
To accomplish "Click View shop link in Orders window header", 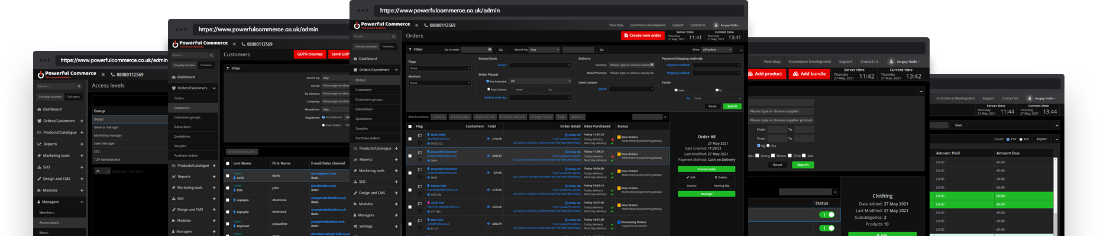I will click(x=616, y=25).
